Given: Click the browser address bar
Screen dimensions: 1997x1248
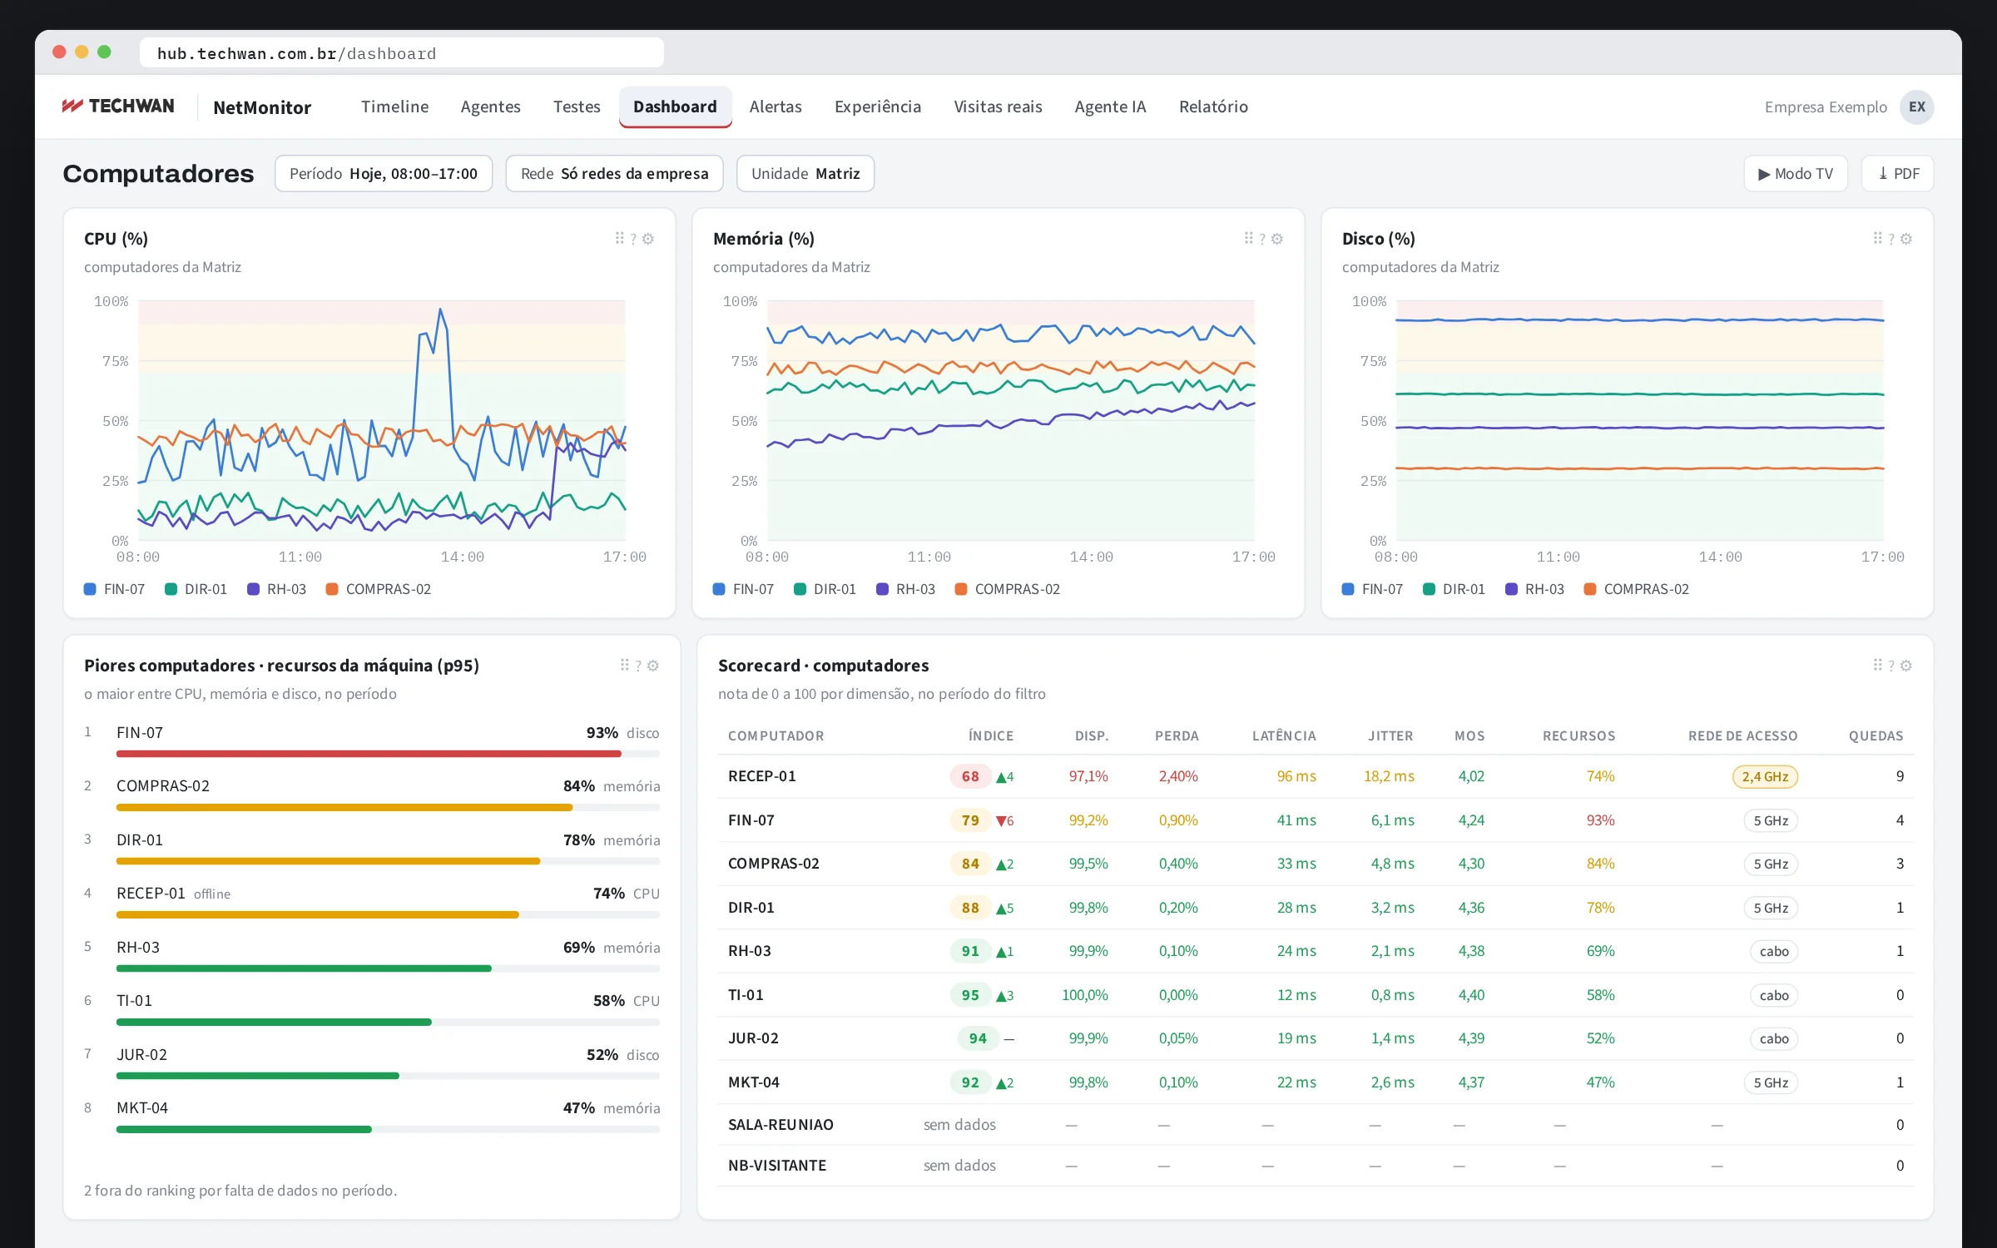Looking at the screenshot, I should pos(402,53).
